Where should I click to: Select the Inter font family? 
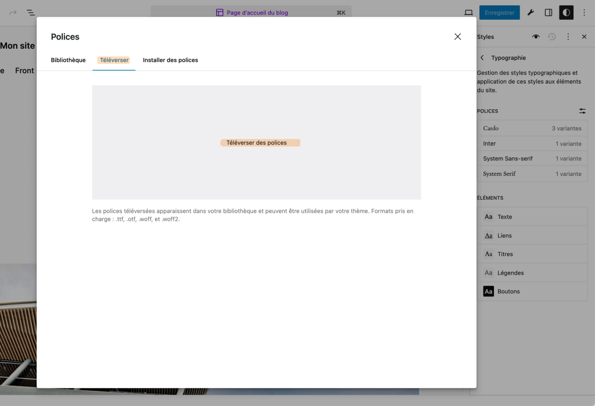(532, 143)
